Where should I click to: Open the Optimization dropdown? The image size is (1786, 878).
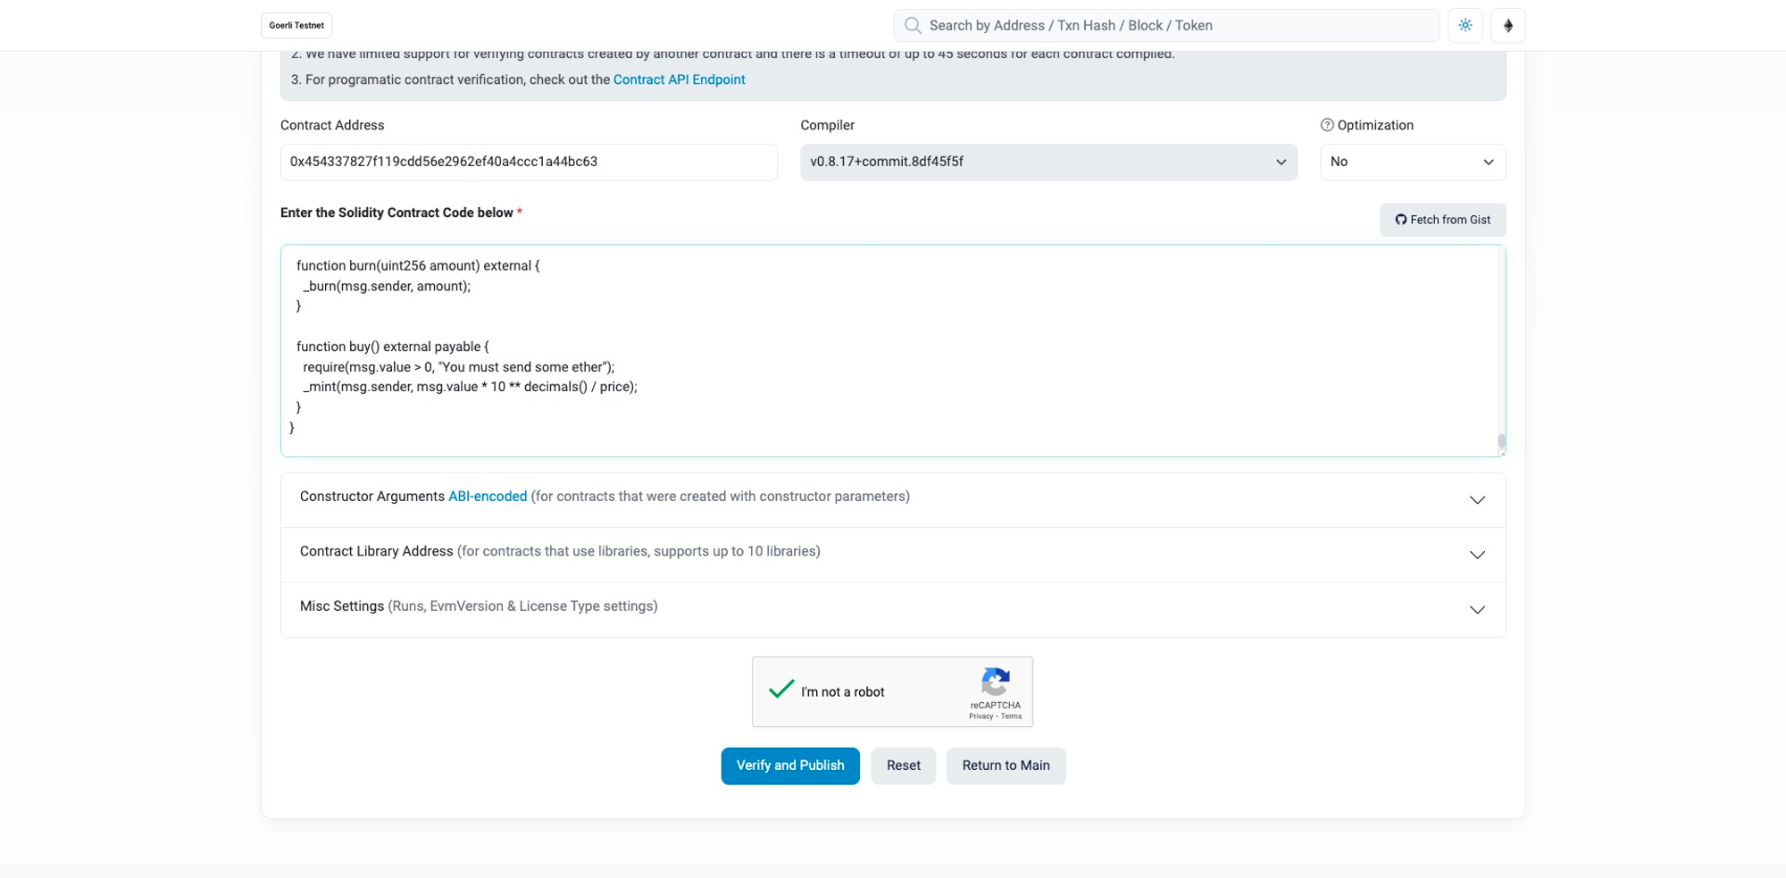(1412, 163)
